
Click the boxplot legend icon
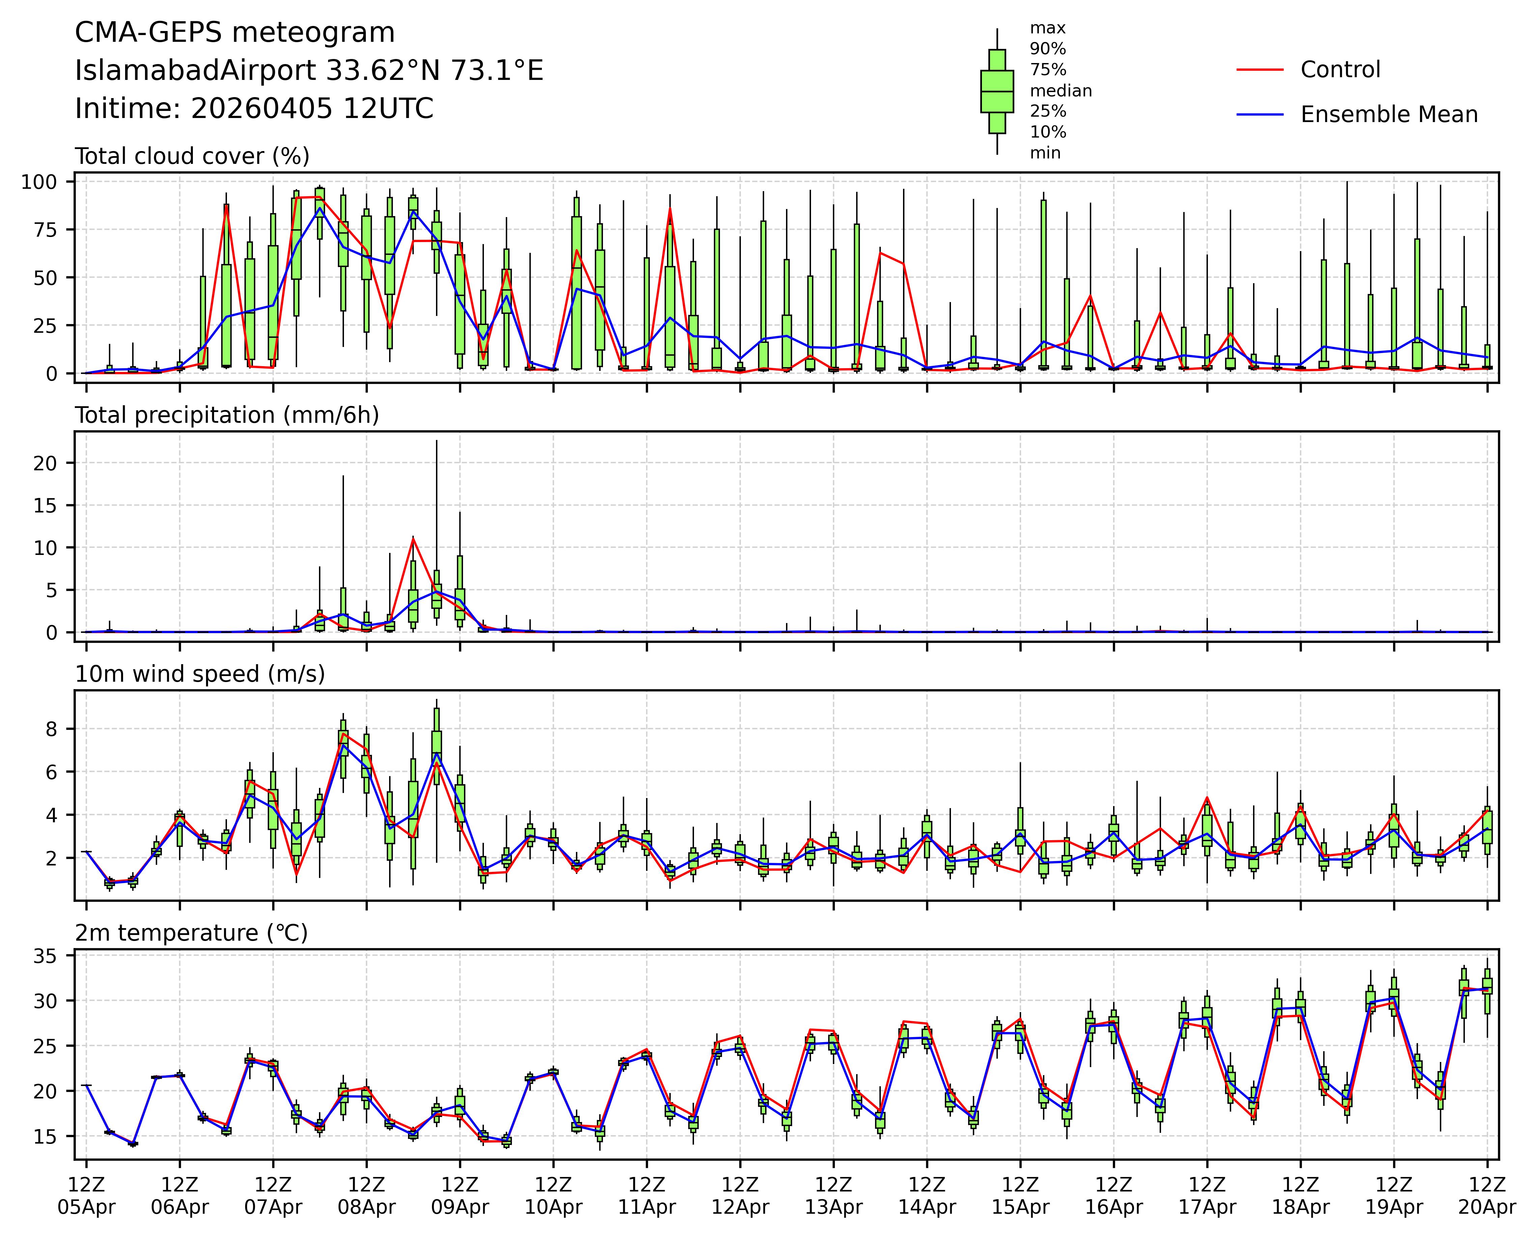pos(996,91)
